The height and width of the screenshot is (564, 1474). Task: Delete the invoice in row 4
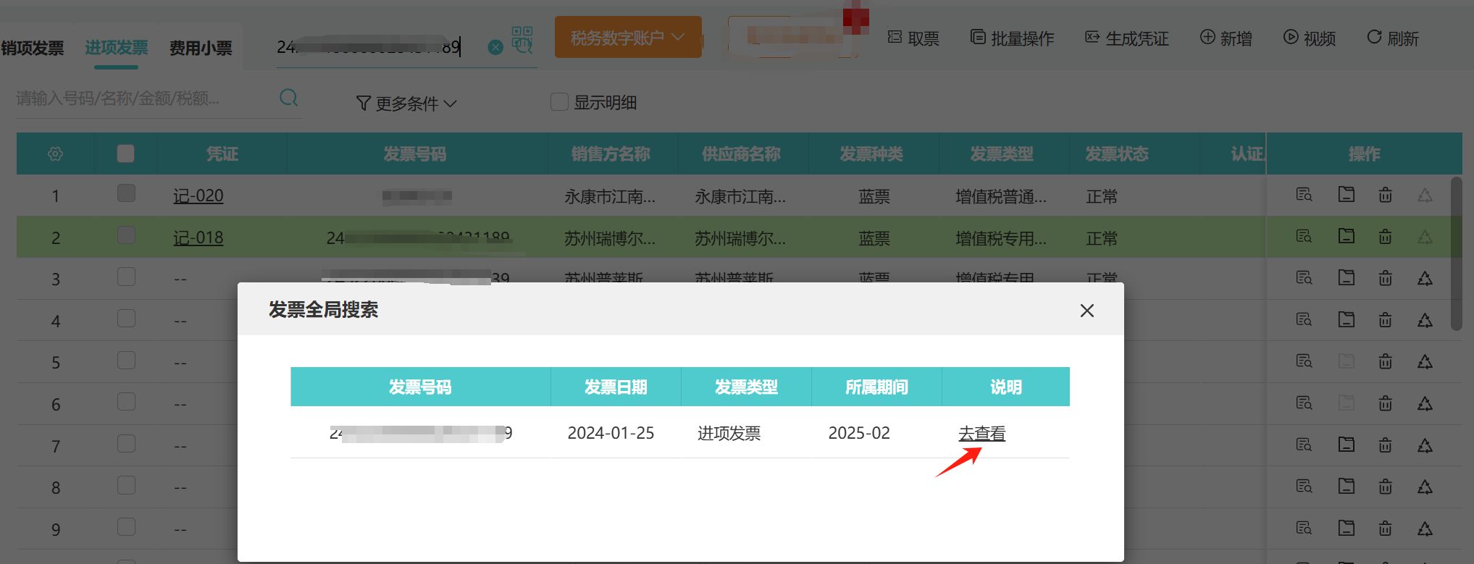pyautogui.click(x=1385, y=320)
